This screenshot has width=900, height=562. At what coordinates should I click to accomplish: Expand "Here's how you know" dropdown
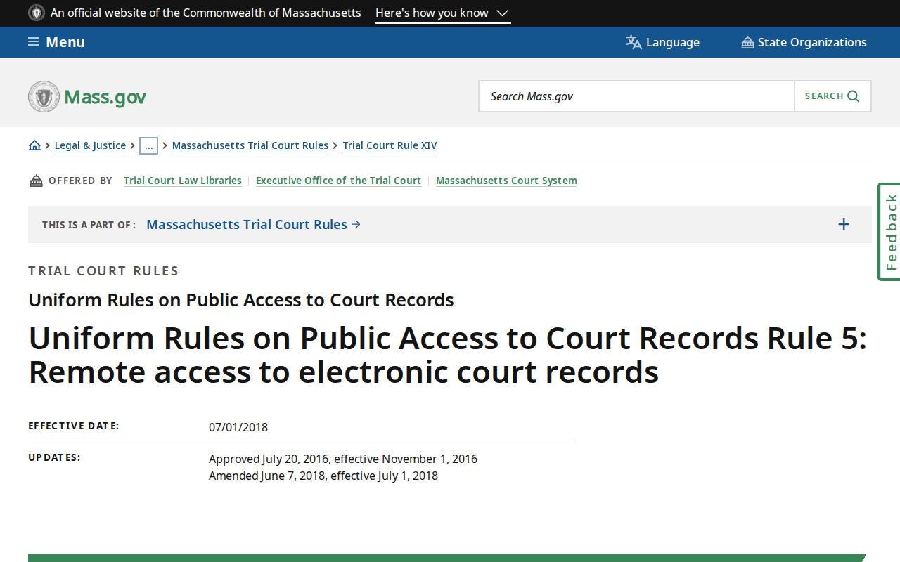coord(443,13)
